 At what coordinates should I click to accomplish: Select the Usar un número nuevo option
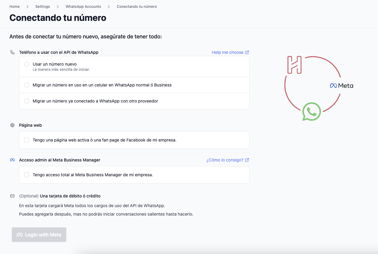pyautogui.click(x=27, y=64)
